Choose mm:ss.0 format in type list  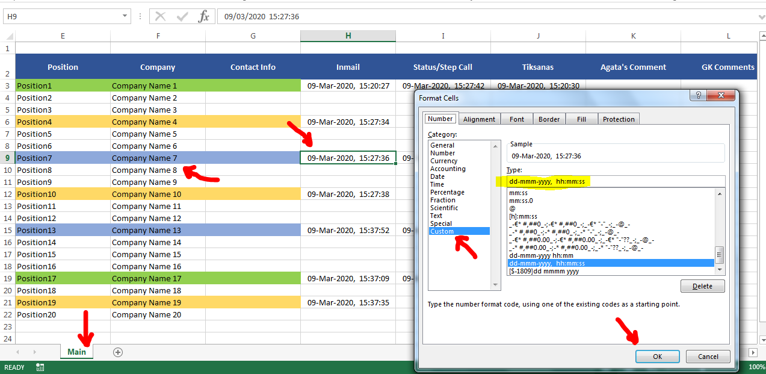pos(611,201)
